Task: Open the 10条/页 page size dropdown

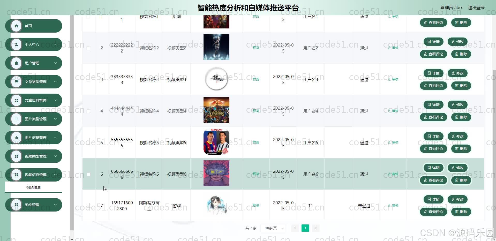Action: pos(273,228)
